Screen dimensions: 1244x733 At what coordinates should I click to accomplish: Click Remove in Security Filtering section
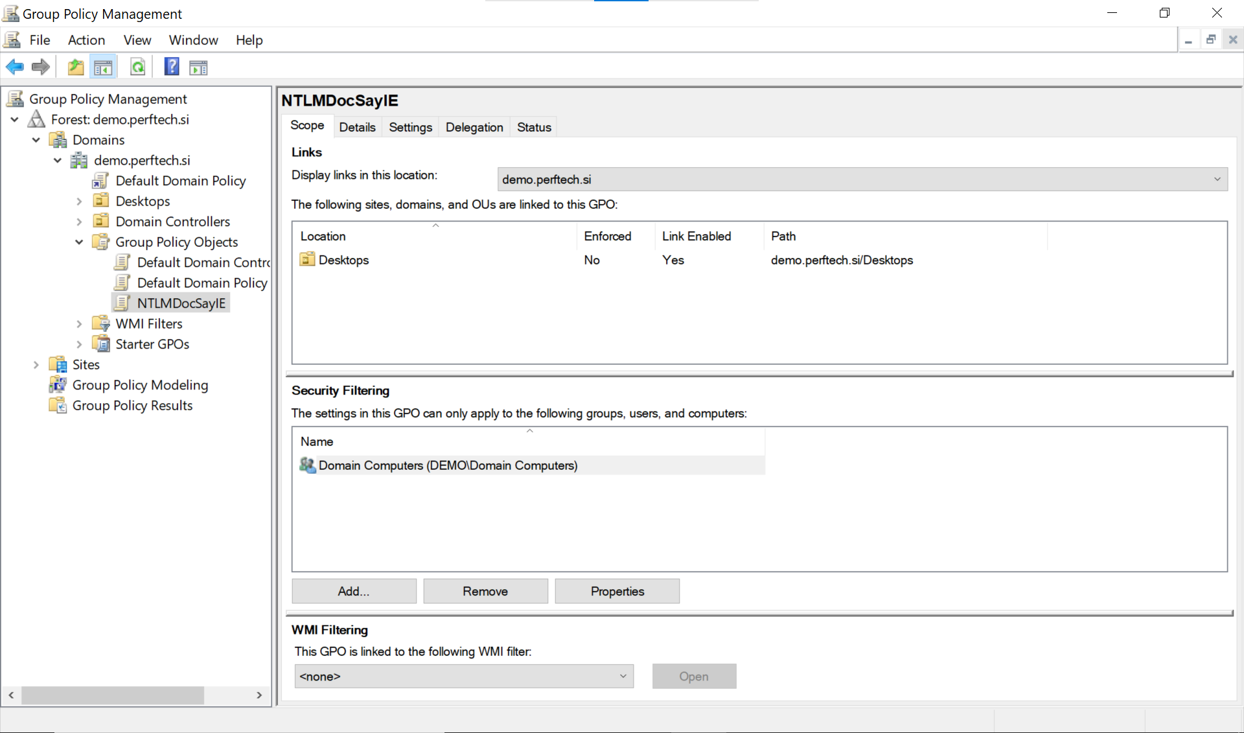click(x=485, y=591)
